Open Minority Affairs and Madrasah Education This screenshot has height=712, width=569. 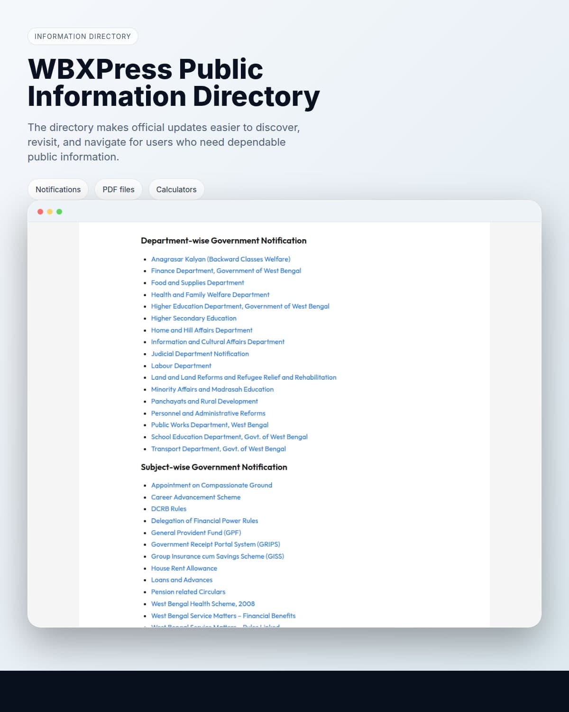tap(212, 389)
